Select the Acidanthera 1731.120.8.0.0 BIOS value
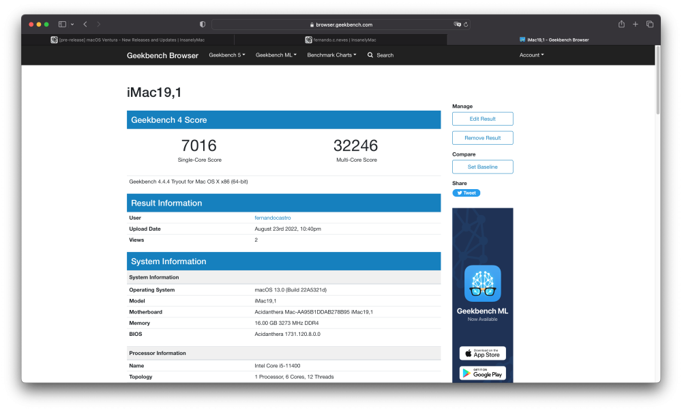682x411 pixels. (288, 335)
